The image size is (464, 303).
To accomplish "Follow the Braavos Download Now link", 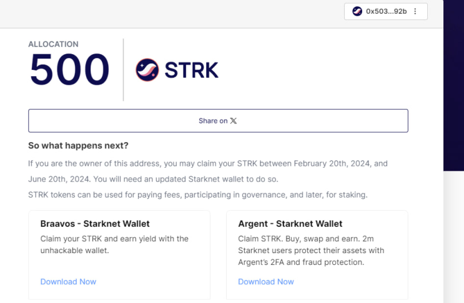I will coord(68,282).
